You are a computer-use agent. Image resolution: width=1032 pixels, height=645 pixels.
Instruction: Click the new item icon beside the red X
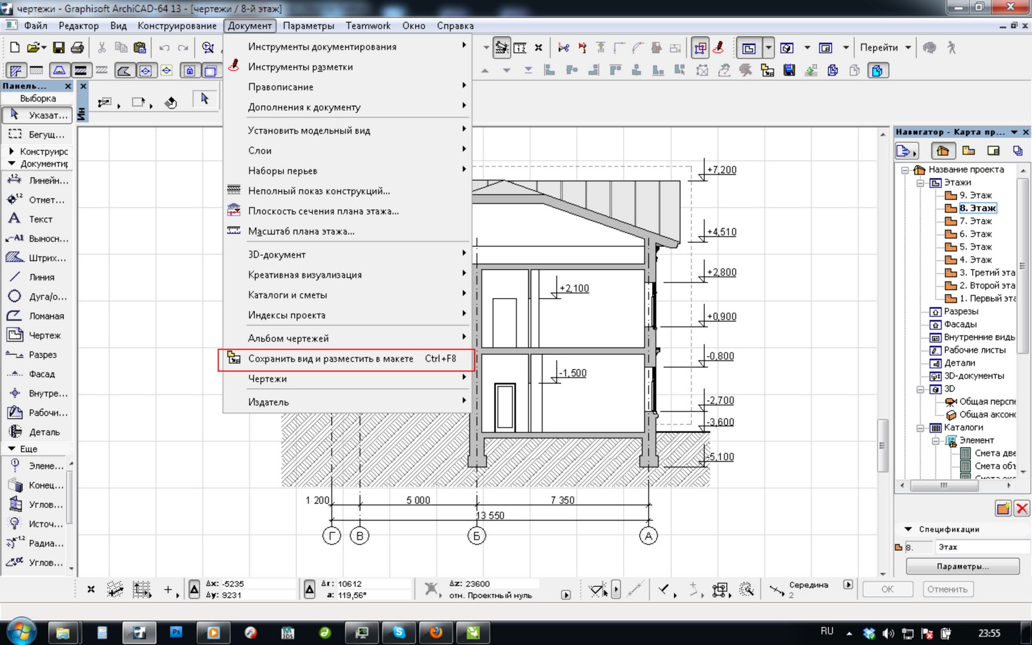click(x=1003, y=508)
